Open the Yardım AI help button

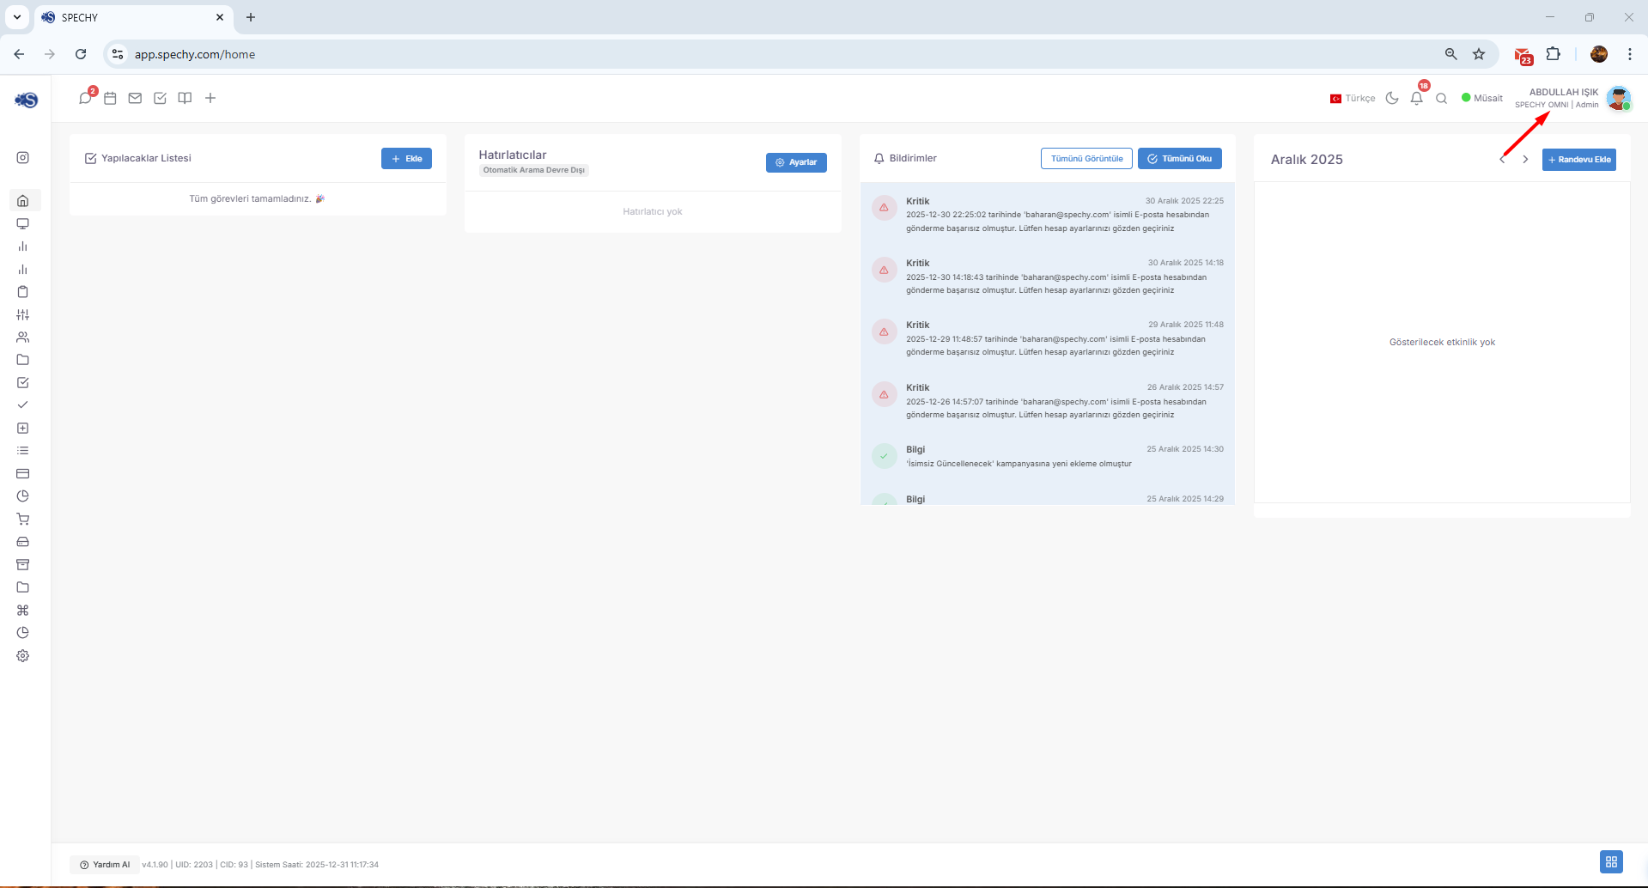coord(105,865)
